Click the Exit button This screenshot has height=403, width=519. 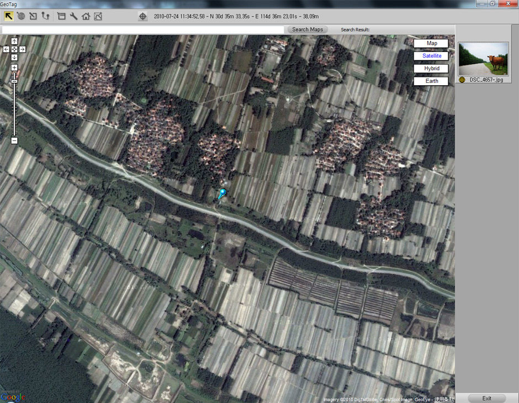[486, 398]
